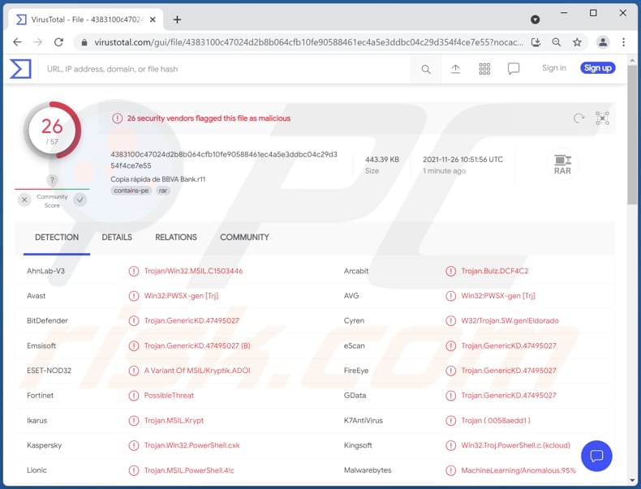This screenshot has height=489, width=641.
Task: Click the alert icon for Arcabit detection
Action: (450, 271)
